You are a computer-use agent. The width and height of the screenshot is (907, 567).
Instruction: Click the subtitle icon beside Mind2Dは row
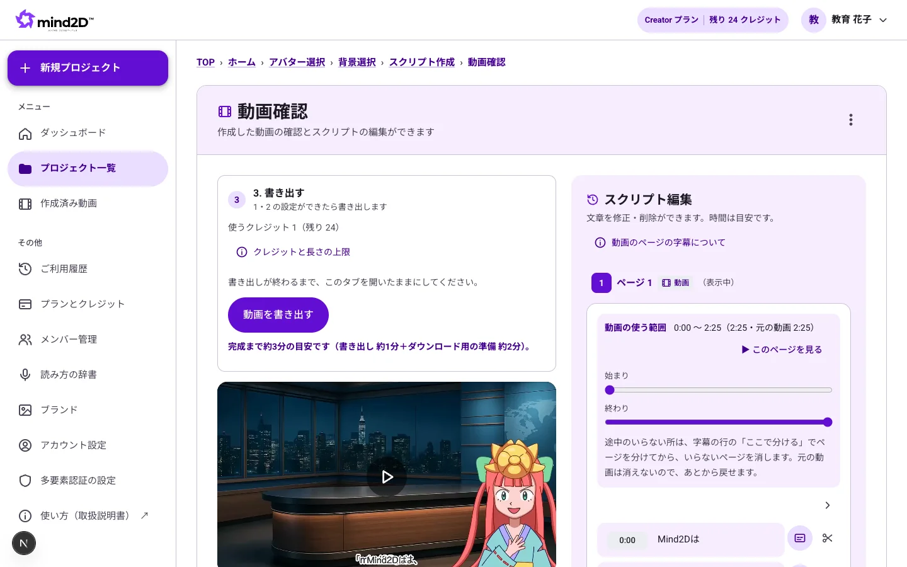point(800,538)
